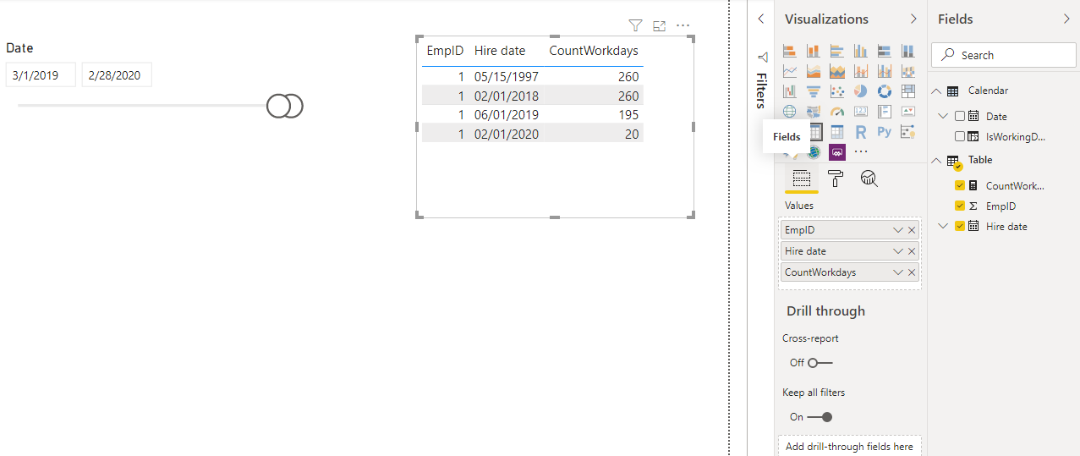This screenshot has height=456, width=1080.
Task: Open More options ellipsis above table
Action: pyautogui.click(x=683, y=26)
